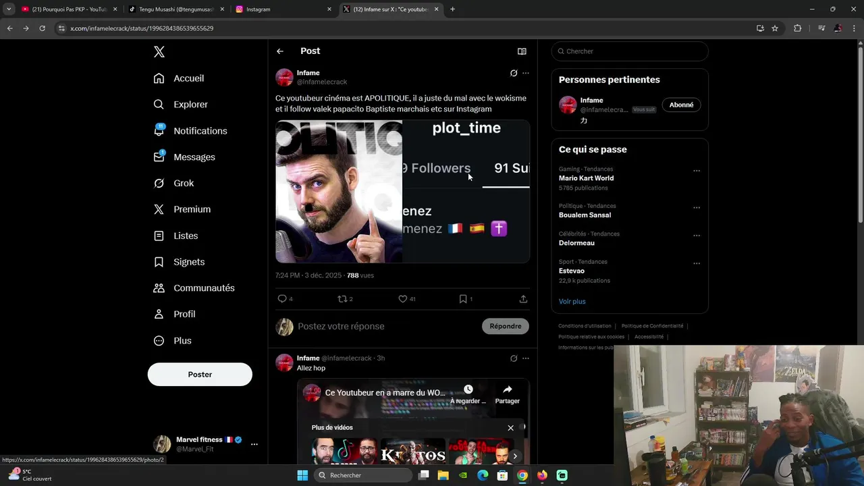Open Grok in the sidebar
Viewport: 864px width, 486px height.
click(173, 183)
